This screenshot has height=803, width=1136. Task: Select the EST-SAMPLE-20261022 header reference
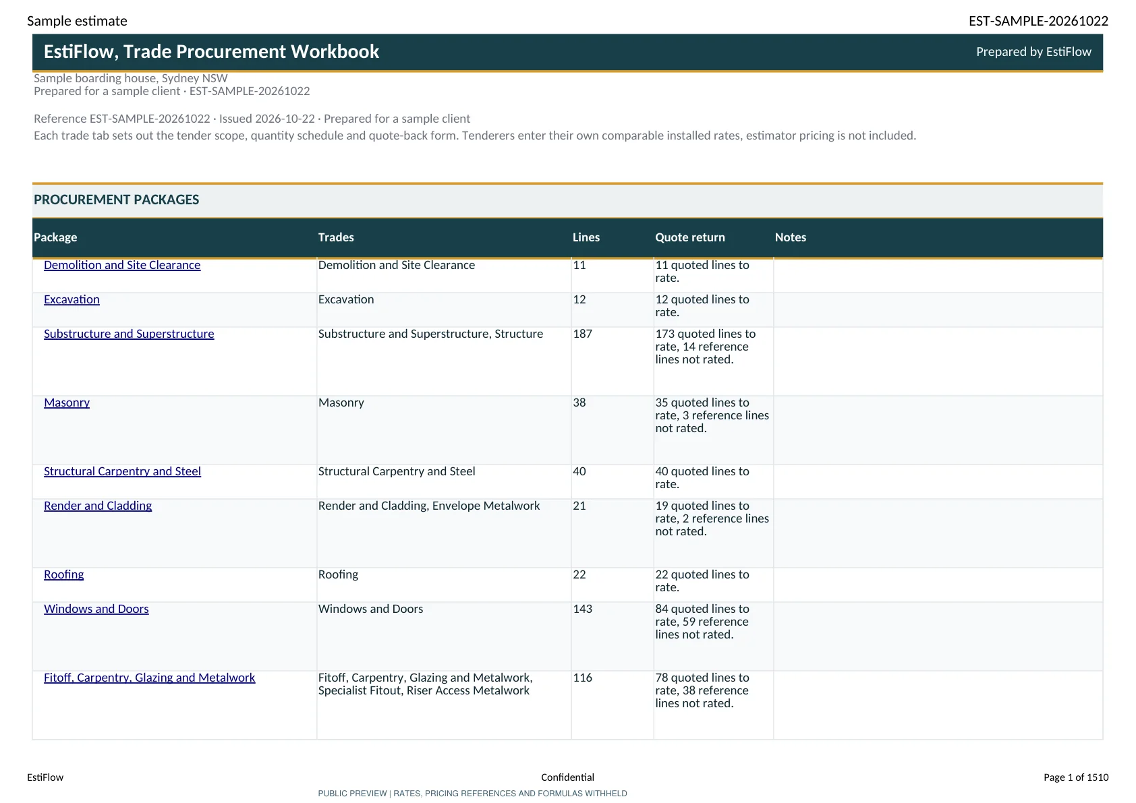point(1038,21)
